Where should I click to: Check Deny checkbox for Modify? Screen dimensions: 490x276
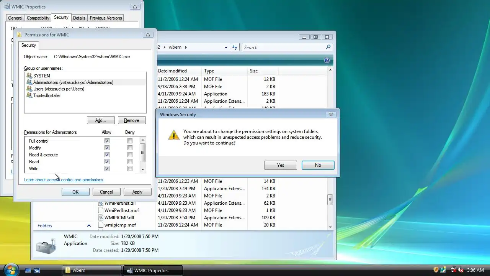[130, 148]
